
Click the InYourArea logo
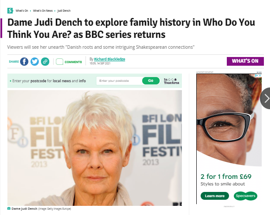click(x=171, y=81)
